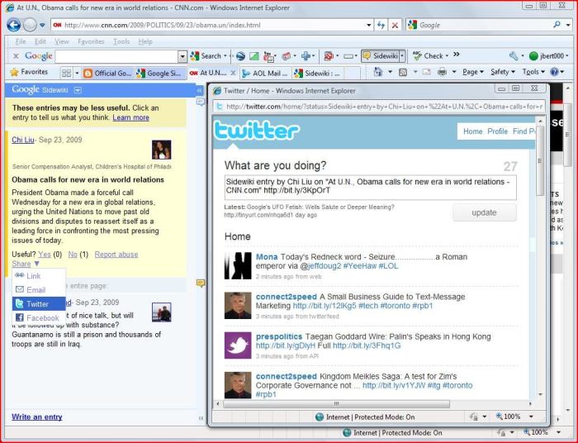Click the AutoFill icon on Google Toolbar
Screen dimensions: 578x443
(x=348, y=56)
